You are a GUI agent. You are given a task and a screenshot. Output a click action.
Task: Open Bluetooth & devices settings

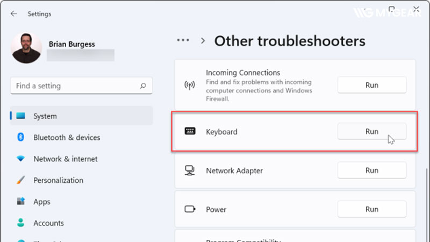[x=67, y=138]
